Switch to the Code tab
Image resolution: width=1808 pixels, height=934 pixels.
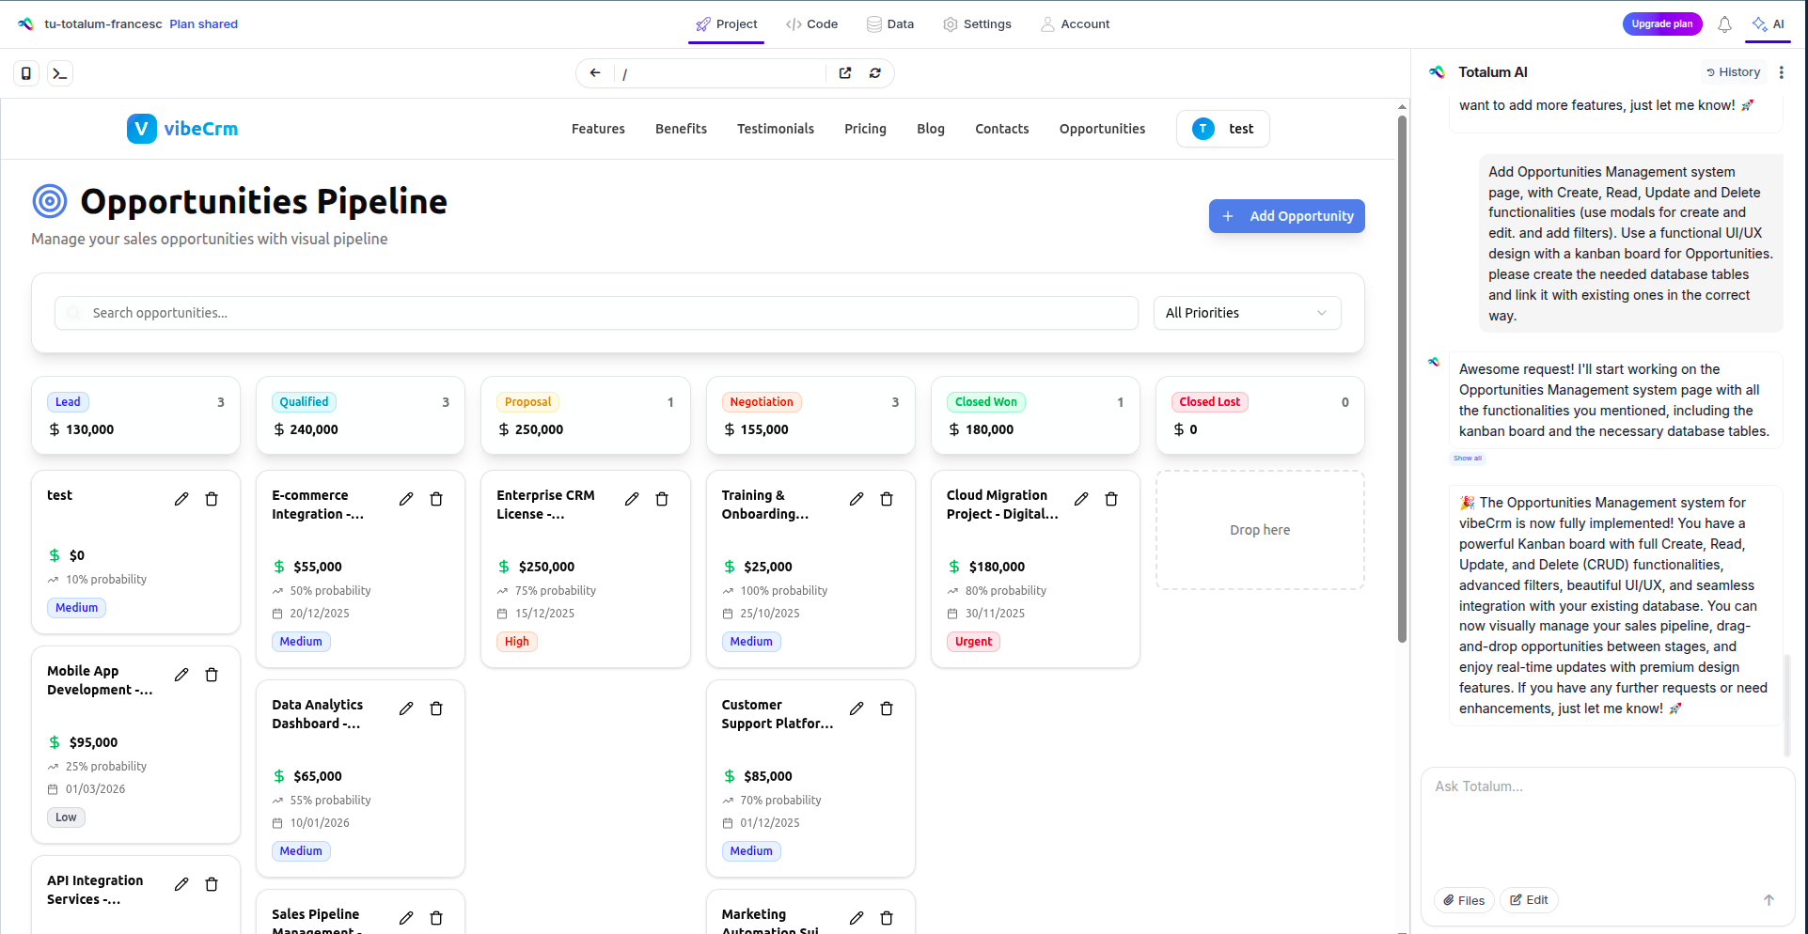(811, 24)
